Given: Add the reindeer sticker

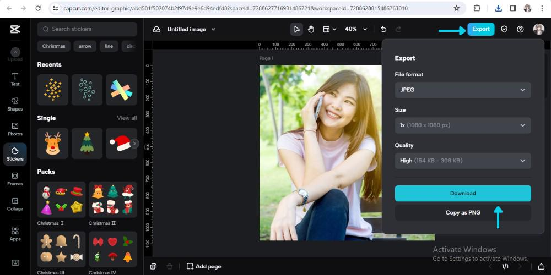Looking at the screenshot, I should tap(53, 144).
